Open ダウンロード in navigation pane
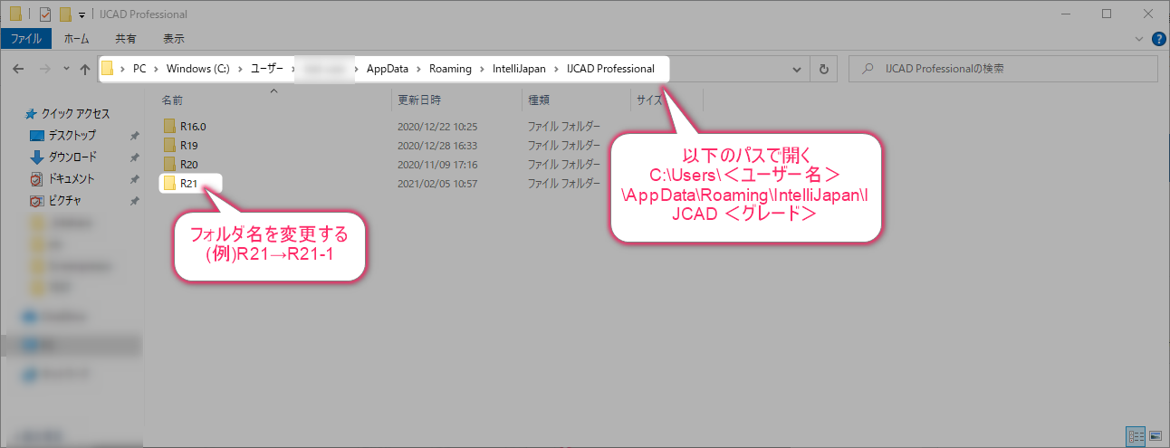The height and width of the screenshot is (448, 1170). coord(72,157)
